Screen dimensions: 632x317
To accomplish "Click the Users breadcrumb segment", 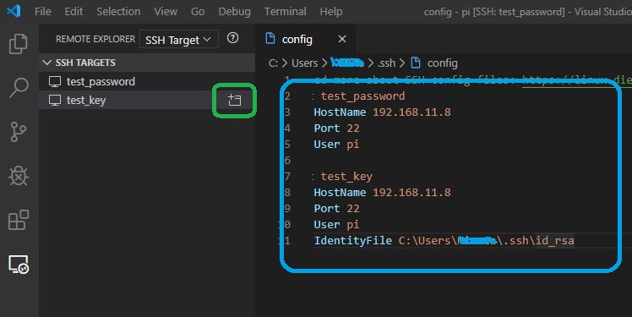I will coord(304,63).
